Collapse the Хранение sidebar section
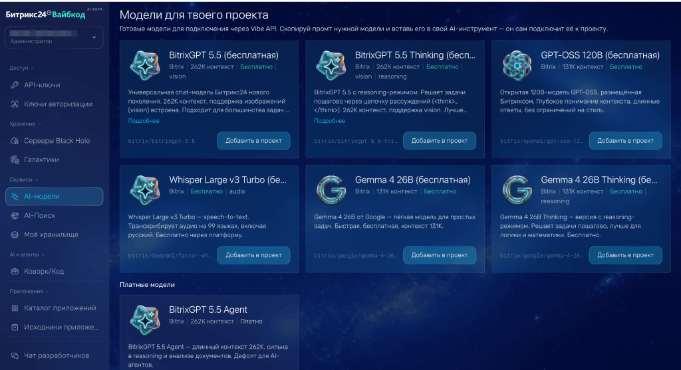This screenshot has height=370, width=681. point(25,124)
